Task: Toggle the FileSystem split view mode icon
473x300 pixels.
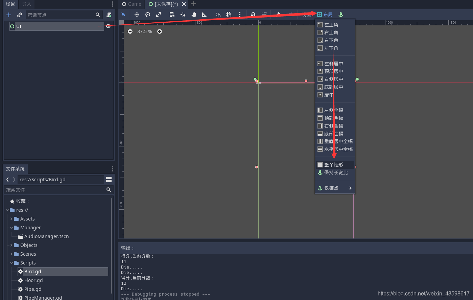Action: (109, 180)
